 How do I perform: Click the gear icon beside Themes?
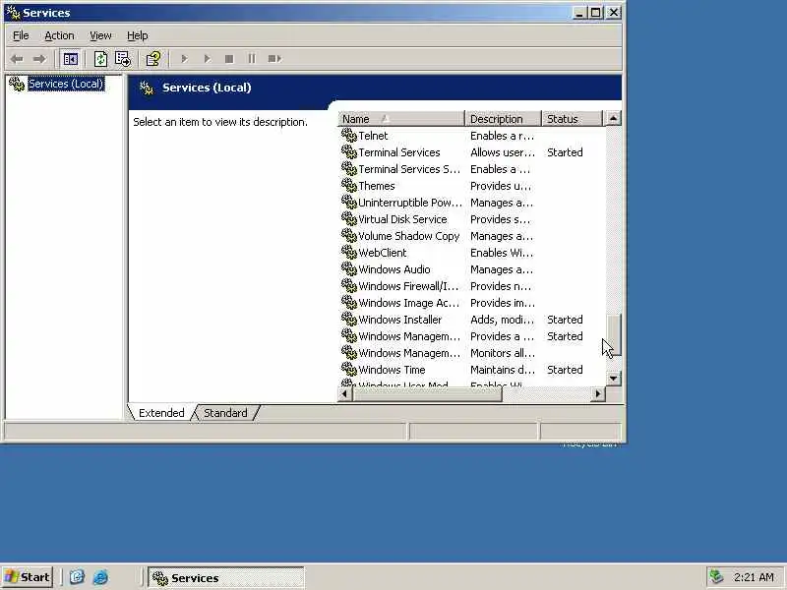click(x=349, y=185)
